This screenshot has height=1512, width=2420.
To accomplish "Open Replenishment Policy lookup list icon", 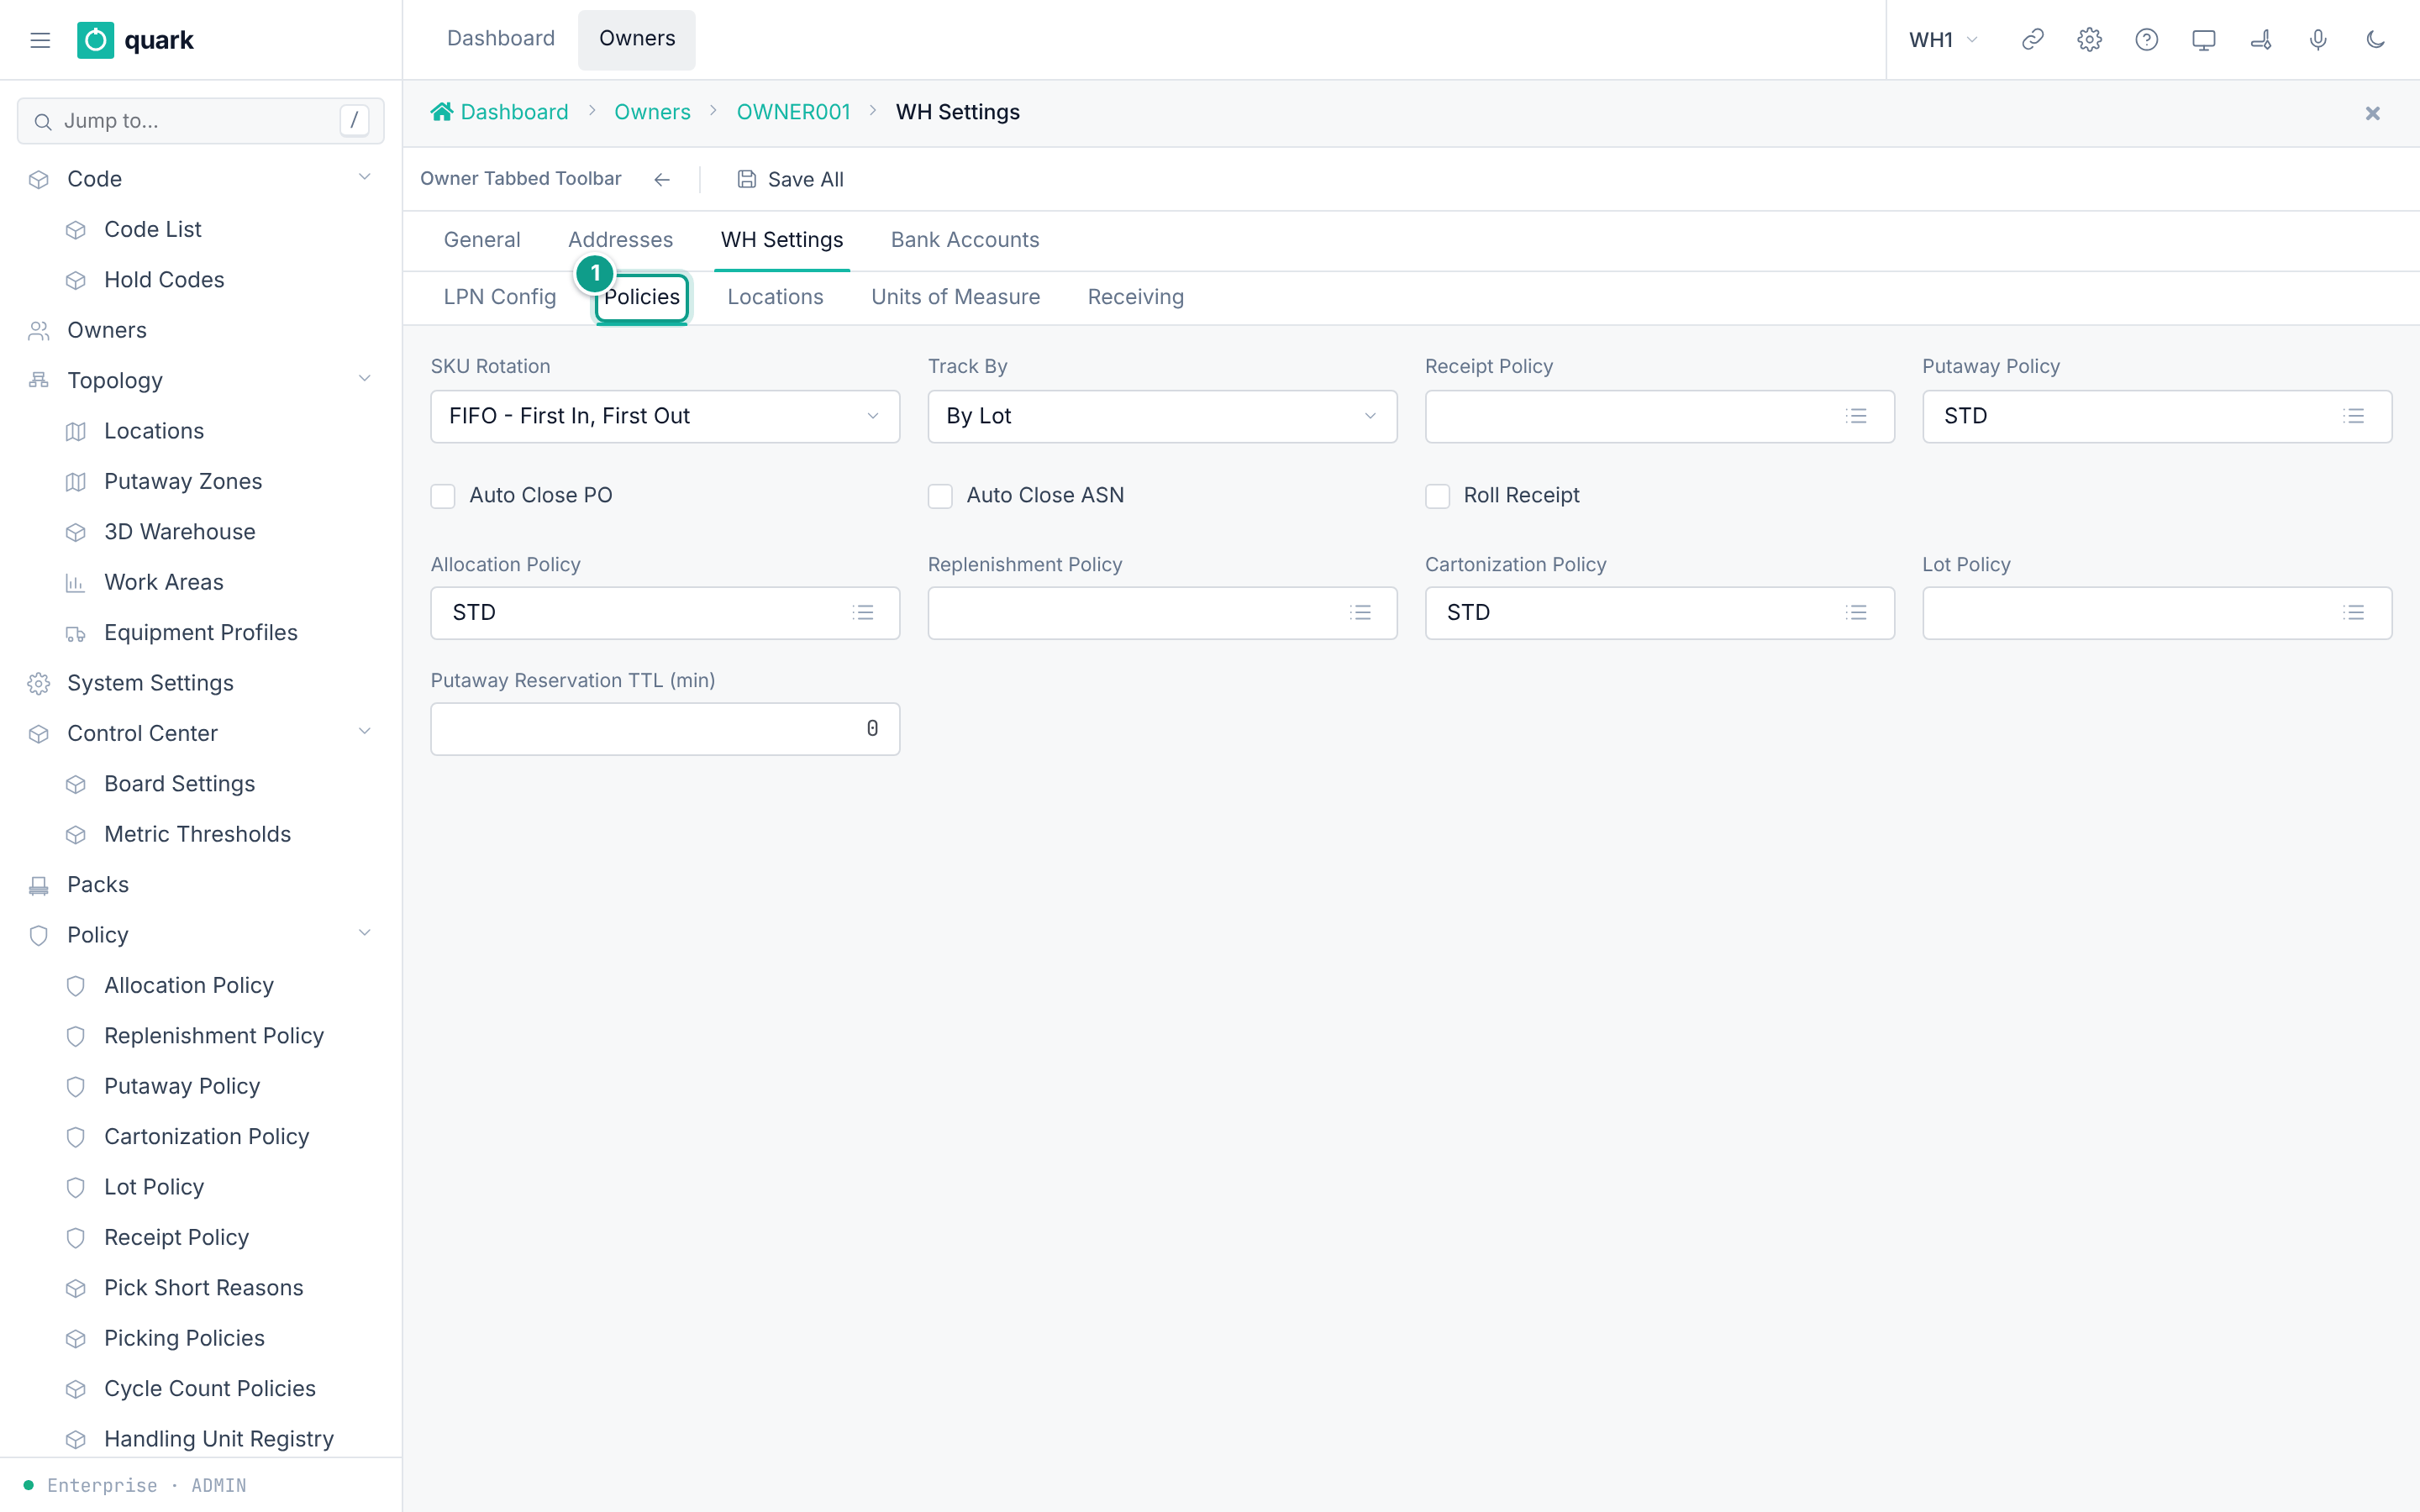I will pyautogui.click(x=1359, y=612).
